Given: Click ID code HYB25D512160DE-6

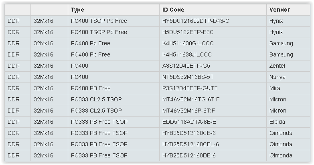Looking at the screenshot, I should [189, 155].
